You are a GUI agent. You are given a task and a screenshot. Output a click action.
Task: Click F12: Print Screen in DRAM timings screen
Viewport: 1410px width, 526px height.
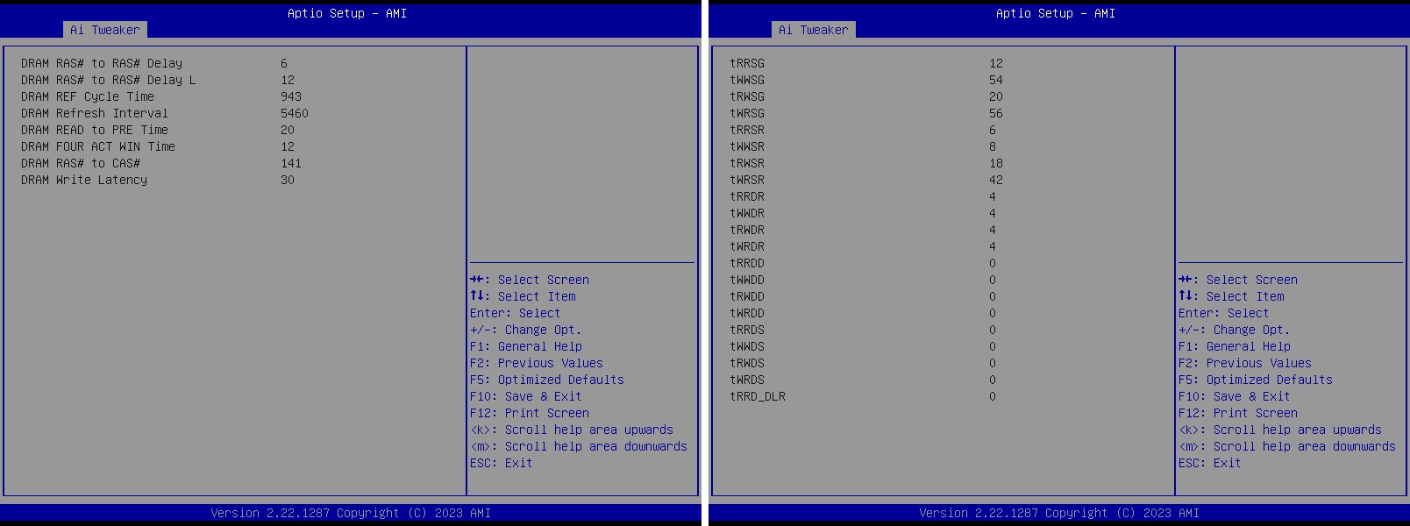[x=530, y=413]
